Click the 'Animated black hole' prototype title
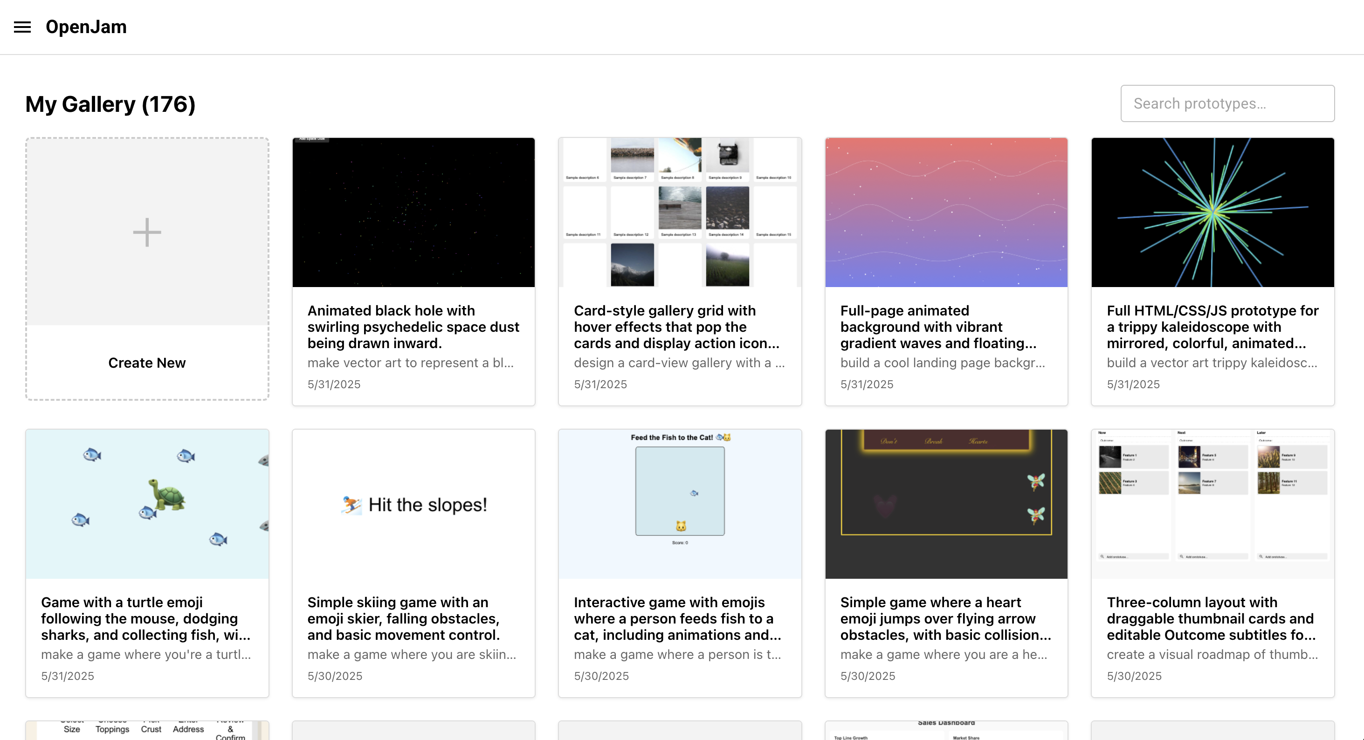 pyautogui.click(x=413, y=327)
